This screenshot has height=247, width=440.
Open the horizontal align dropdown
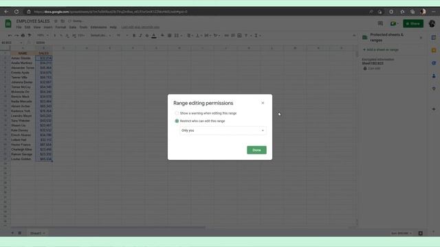pos(190,36)
